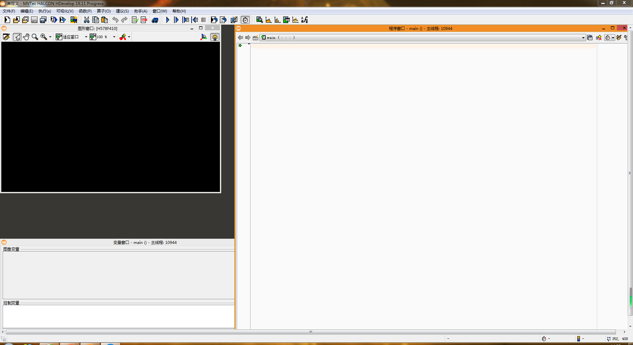Activate selected program lines icon
The width and height of the screenshot is (633, 345).
click(x=135, y=20)
